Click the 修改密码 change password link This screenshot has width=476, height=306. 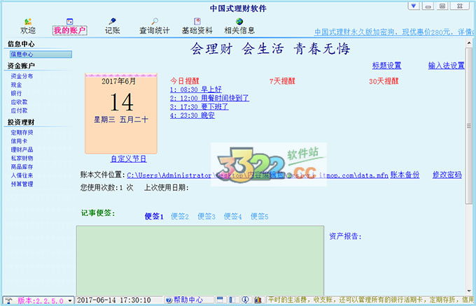coord(447,175)
